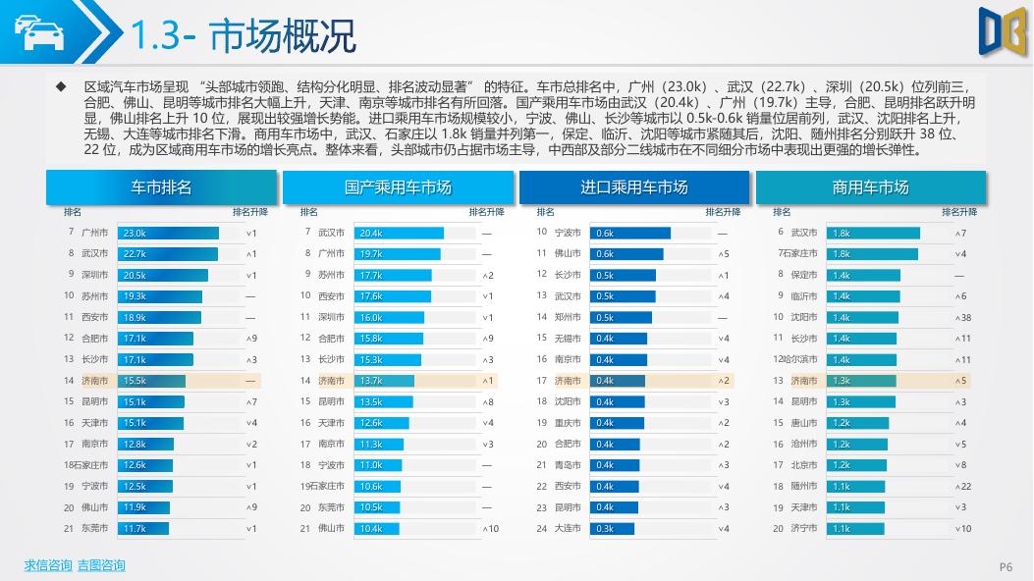1034x581 pixels.
Task: Switch to the 车市排名 section header
Action: 161,186
